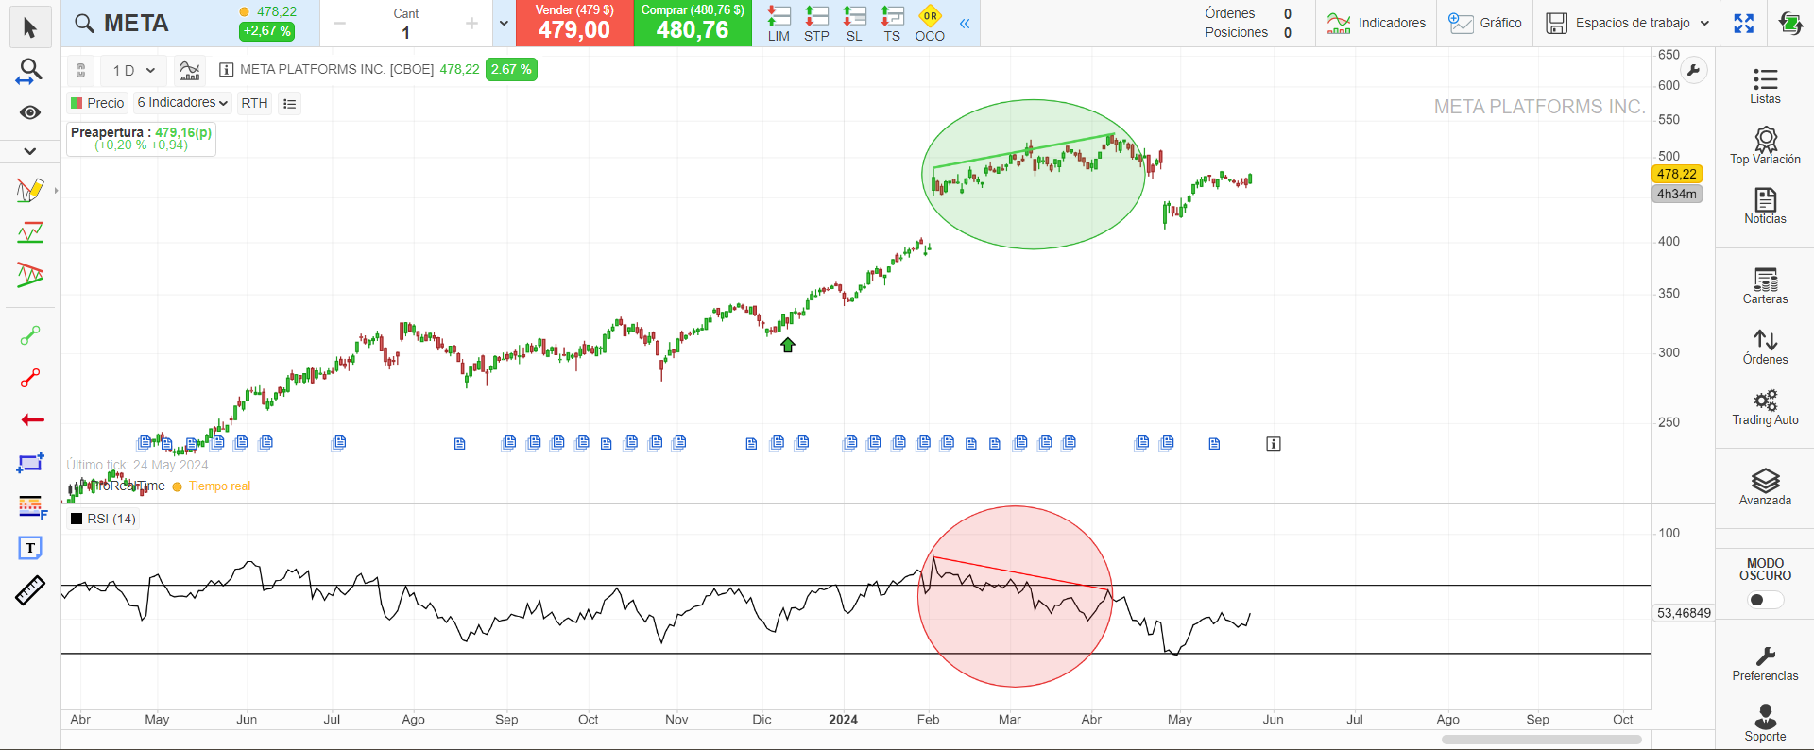1814x750 pixels.
Task: Open Preferencias settings
Action: (x=1765, y=663)
